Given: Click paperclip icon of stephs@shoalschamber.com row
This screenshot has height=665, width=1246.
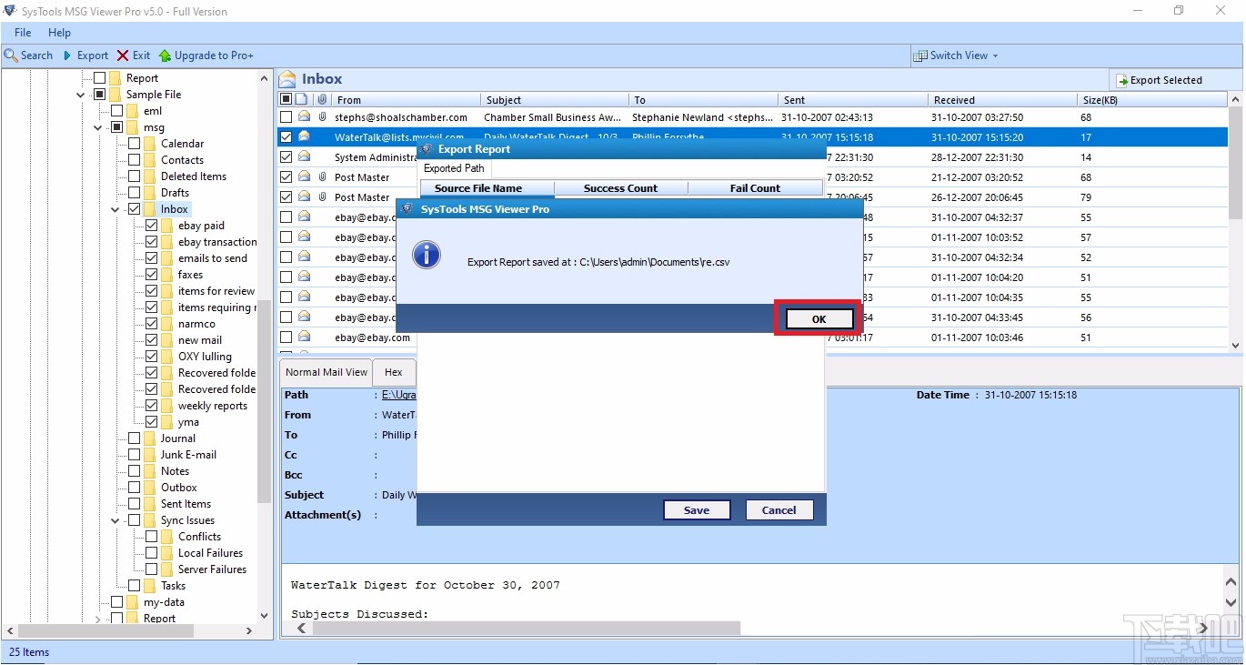Looking at the screenshot, I should click(x=322, y=117).
